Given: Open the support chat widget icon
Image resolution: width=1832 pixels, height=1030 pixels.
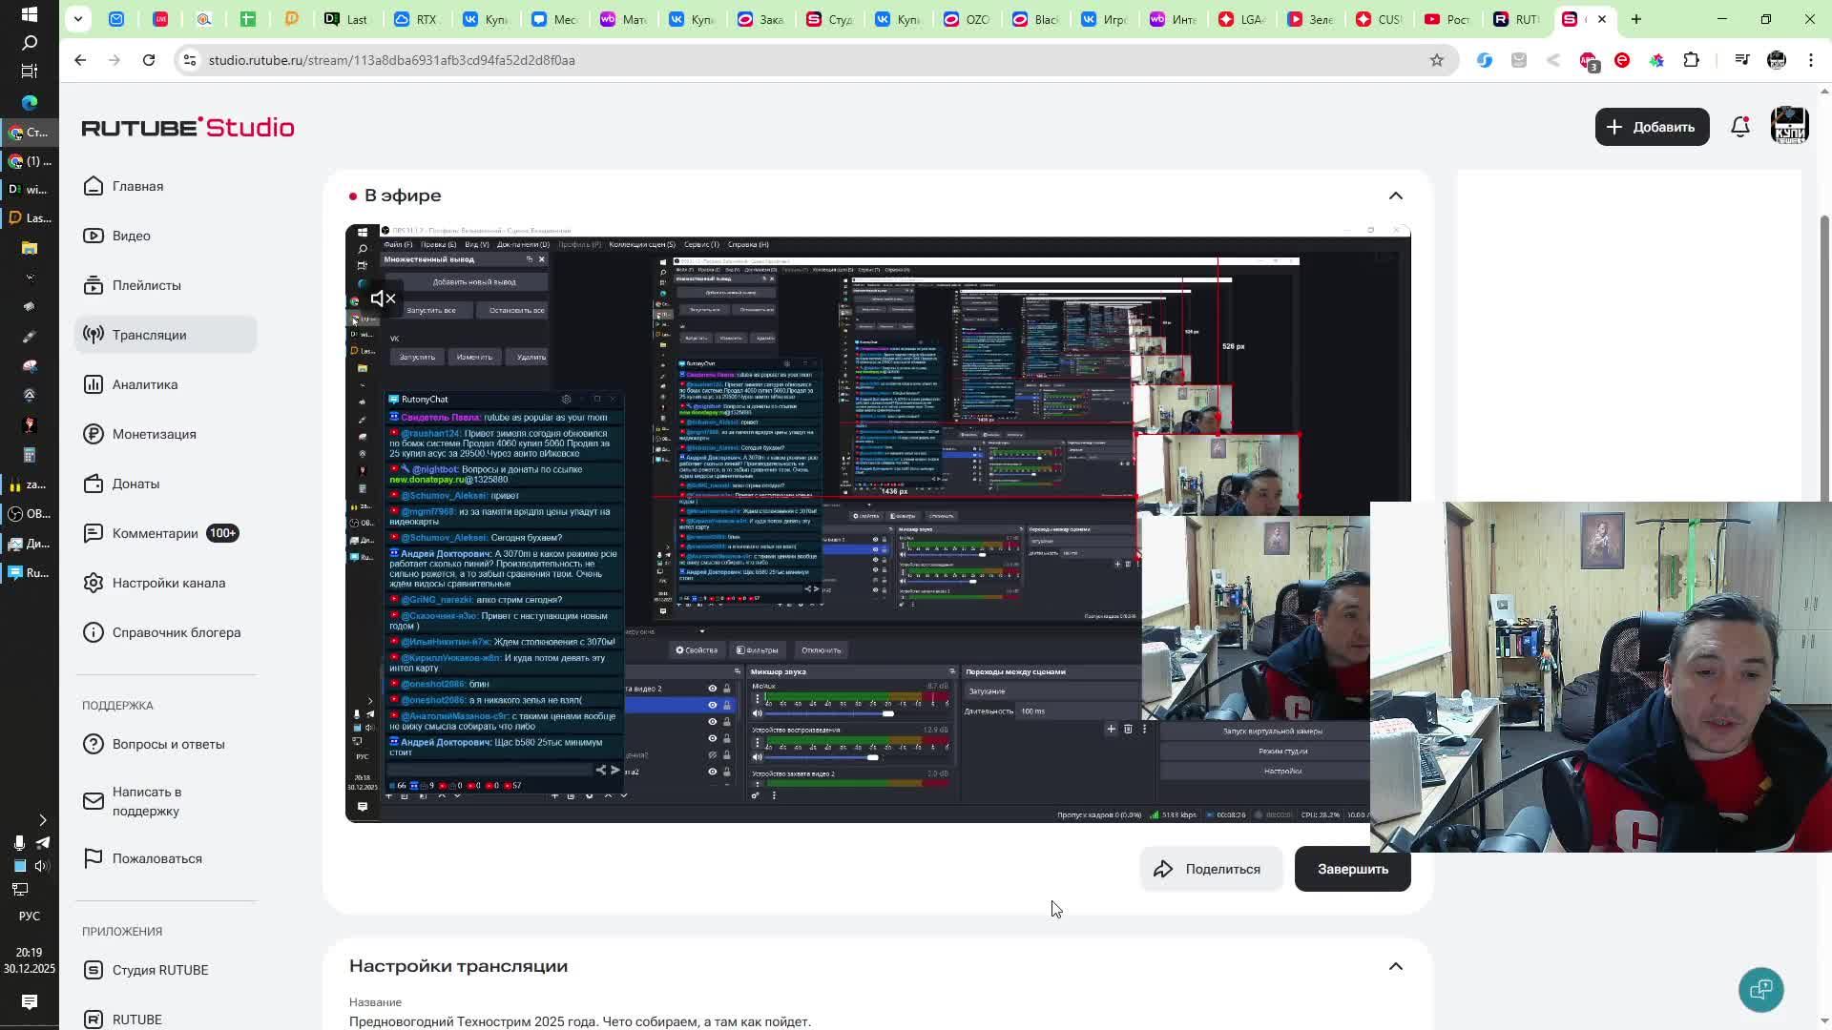Looking at the screenshot, I should coord(1760,989).
